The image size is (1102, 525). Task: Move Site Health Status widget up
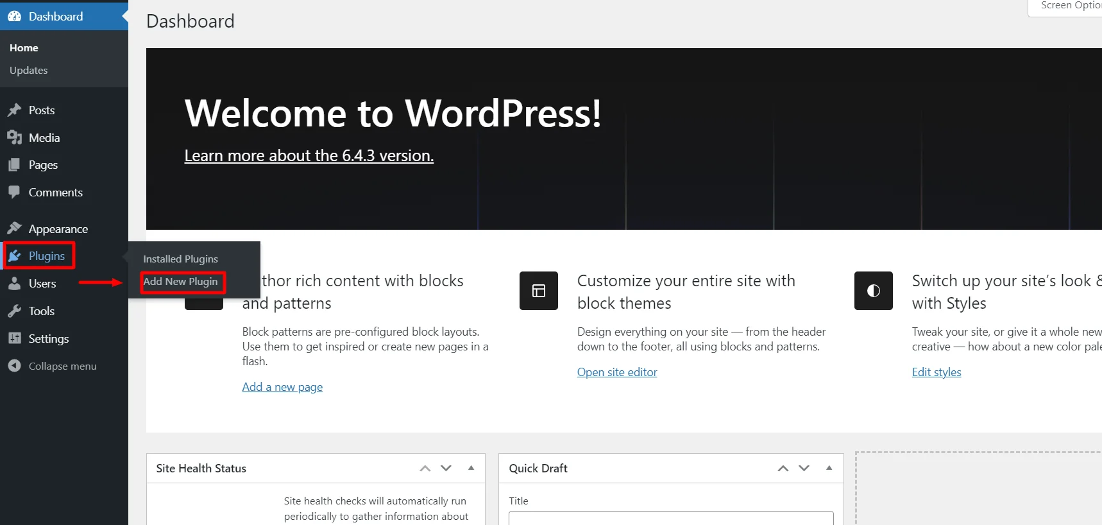[425, 469]
